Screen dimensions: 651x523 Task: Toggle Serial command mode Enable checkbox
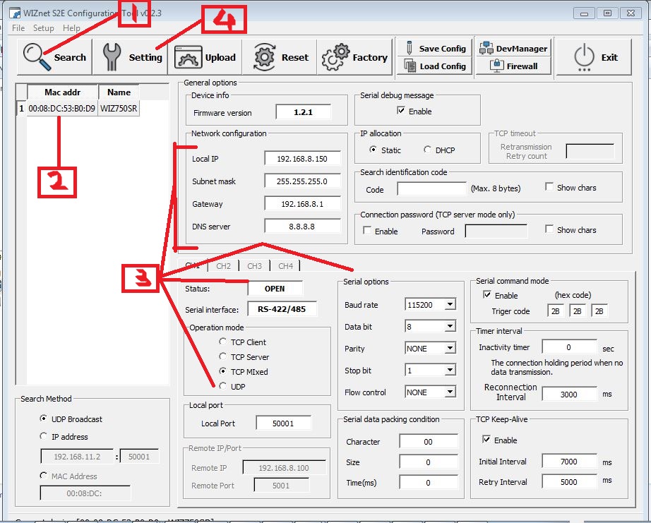[x=487, y=295]
